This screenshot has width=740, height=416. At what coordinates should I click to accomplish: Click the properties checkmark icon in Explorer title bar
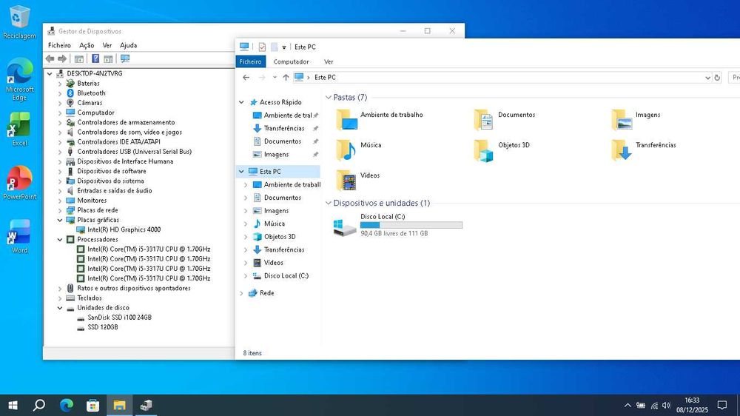(262, 47)
